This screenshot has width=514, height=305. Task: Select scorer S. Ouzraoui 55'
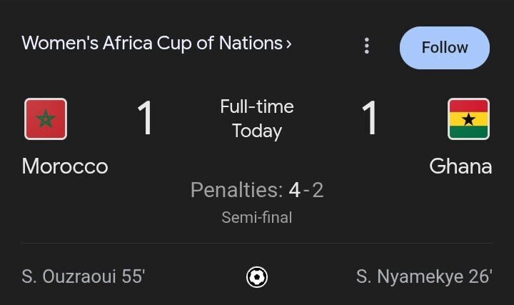(x=84, y=276)
